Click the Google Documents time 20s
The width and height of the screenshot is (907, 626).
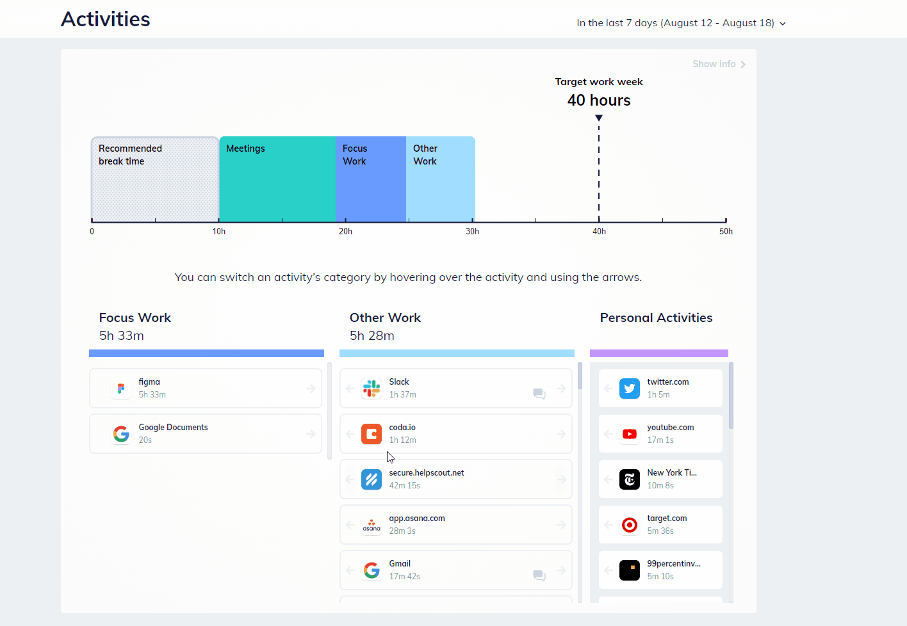(x=145, y=440)
